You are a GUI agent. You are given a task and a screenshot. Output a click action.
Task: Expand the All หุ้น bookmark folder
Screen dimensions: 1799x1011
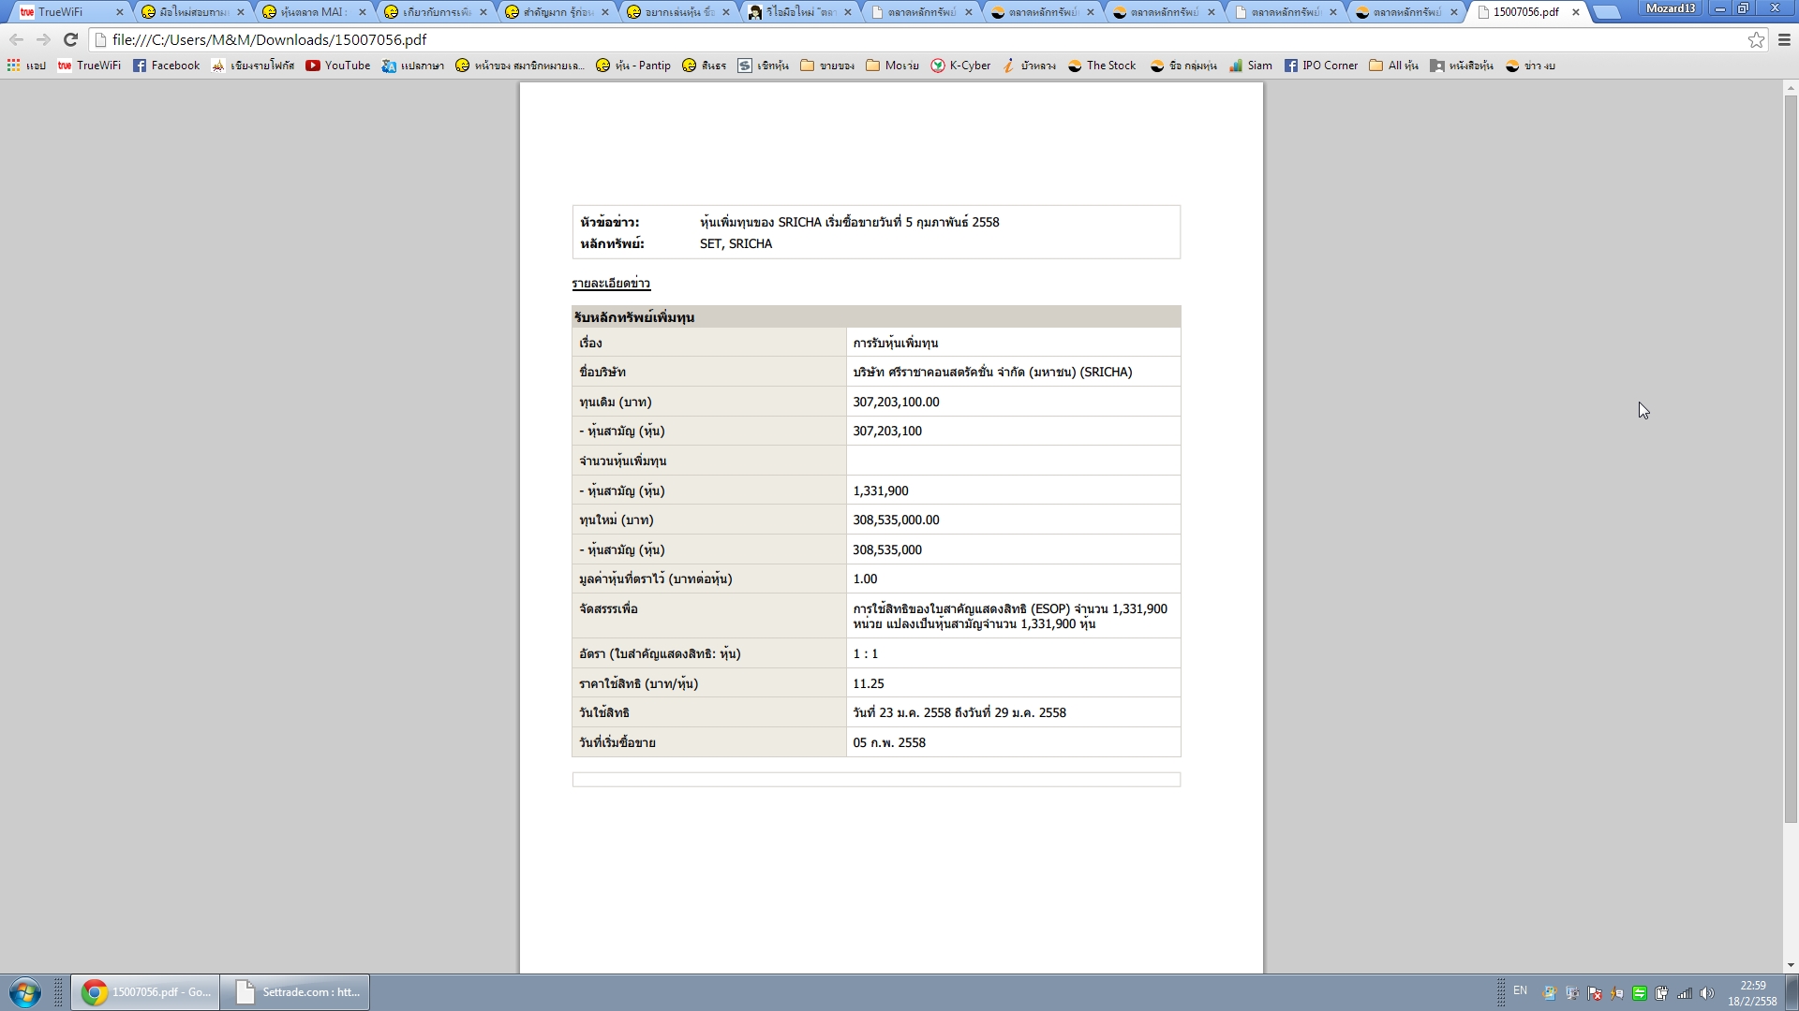(1393, 66)
